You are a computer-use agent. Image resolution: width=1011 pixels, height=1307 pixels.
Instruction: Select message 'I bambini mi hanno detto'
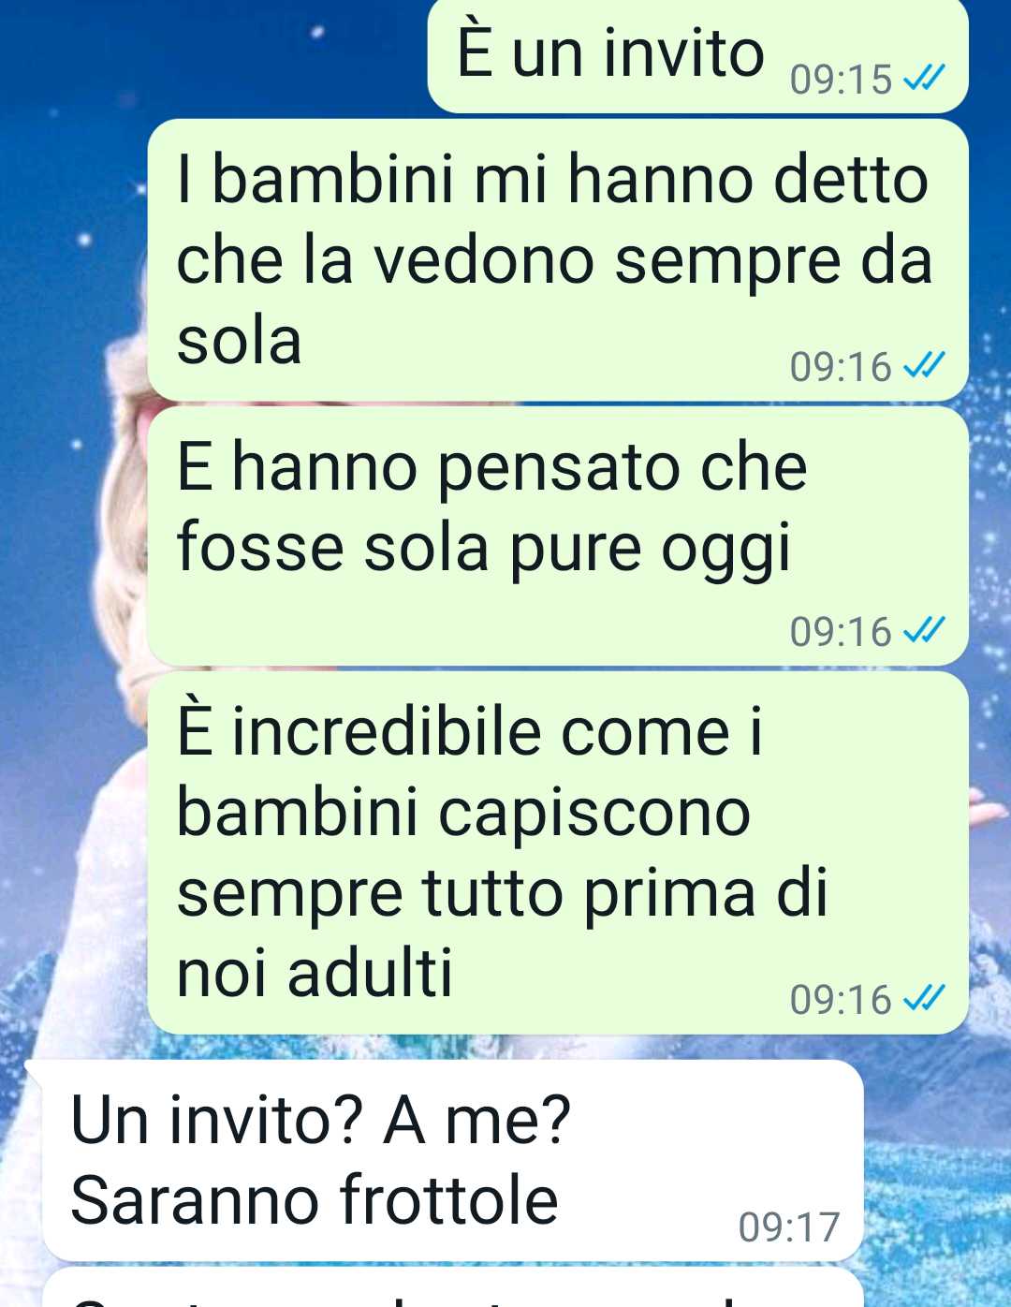[x=558, y=260]
